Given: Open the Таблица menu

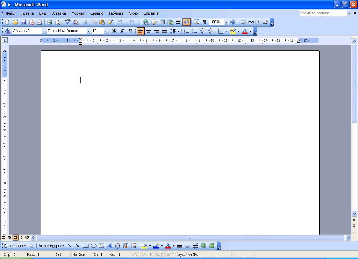Looking at the screenshot, I should pyautogui.click(x=116, y=13).
